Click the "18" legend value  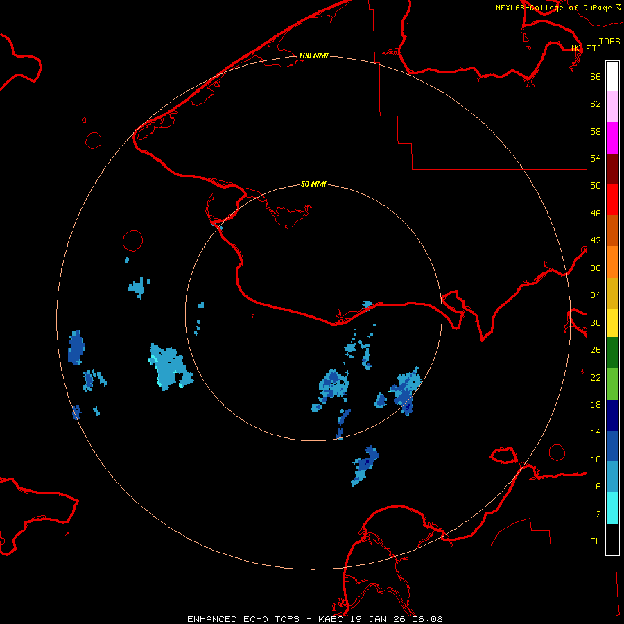tap(596, 405)
